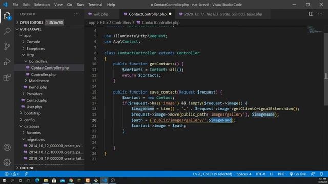Switch to the web.php tab
This screenshot has height=184, width=328.
click(101, 14)
